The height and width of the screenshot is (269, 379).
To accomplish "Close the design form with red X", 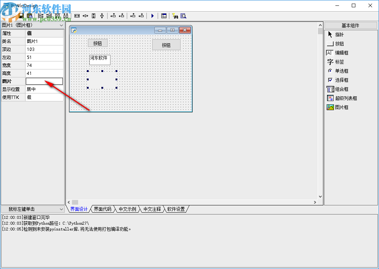I will [185, 30].
